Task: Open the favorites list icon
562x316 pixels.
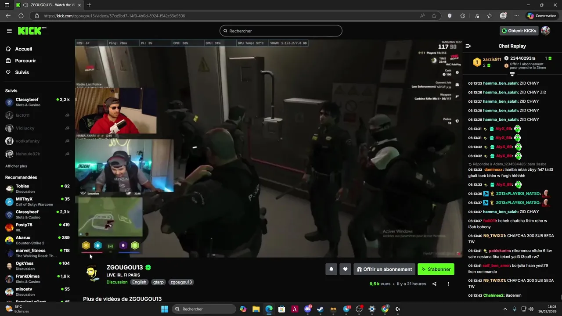Action: coord(490,16)
